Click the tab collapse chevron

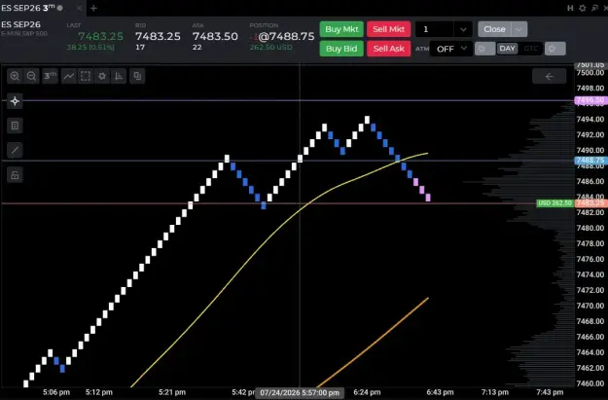[79, 8]
